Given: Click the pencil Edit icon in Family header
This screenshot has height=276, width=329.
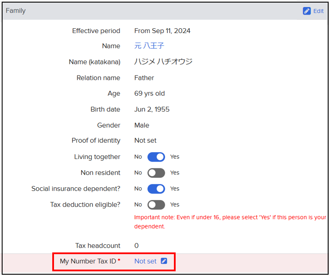Looking at the screenshot, I should [x=307, y=11].
